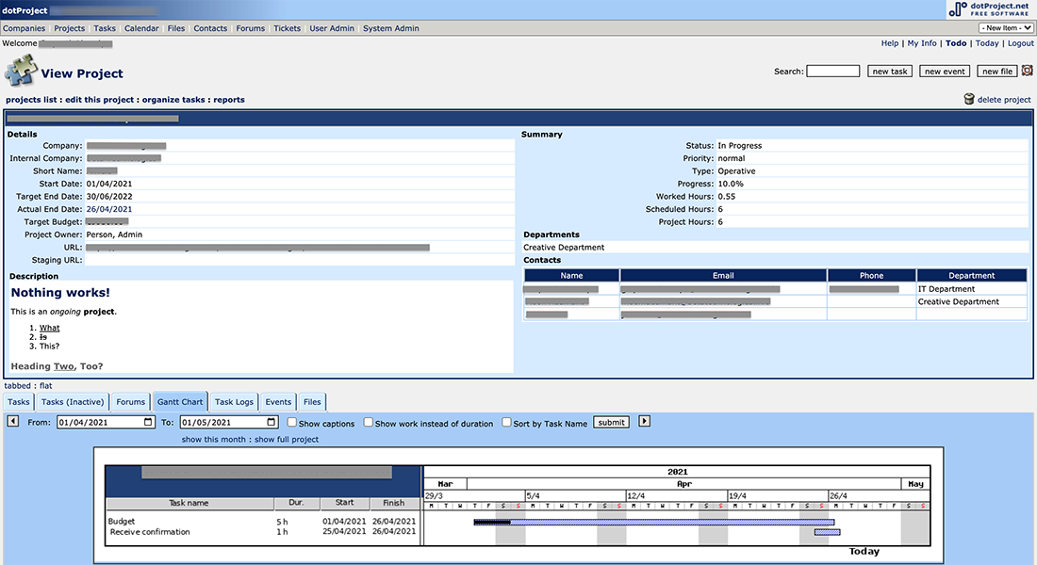Toggle Sort by Task Name checkbox
The image size is (1037, 565).
click(x=507, y=423)
